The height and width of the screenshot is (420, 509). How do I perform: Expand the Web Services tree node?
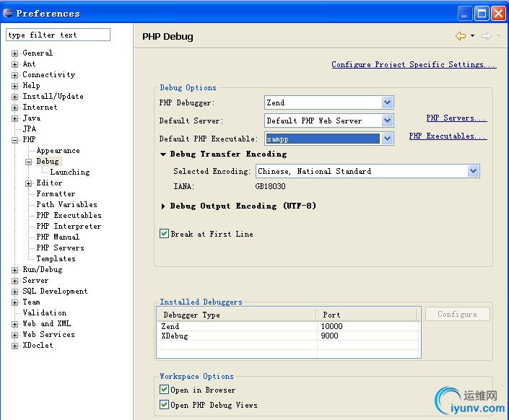(14, 335)
